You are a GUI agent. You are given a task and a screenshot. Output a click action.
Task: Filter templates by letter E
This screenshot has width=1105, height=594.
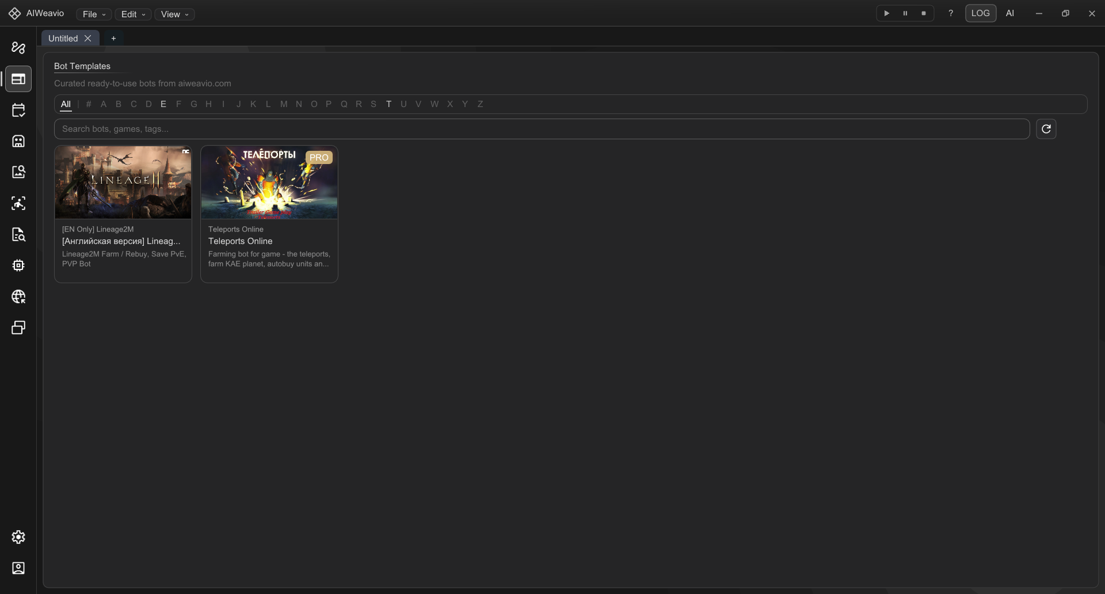(x=163, y=104)
